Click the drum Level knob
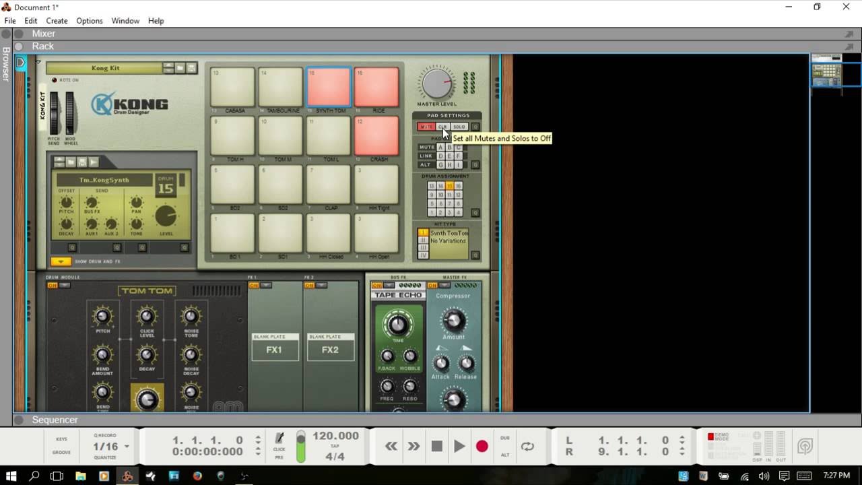Image resolution: width=862 pixels, height=485 pixels. click(166, 216)
